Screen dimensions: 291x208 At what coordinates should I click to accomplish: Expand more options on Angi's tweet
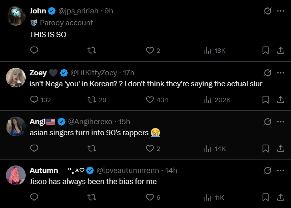[280, 121]
